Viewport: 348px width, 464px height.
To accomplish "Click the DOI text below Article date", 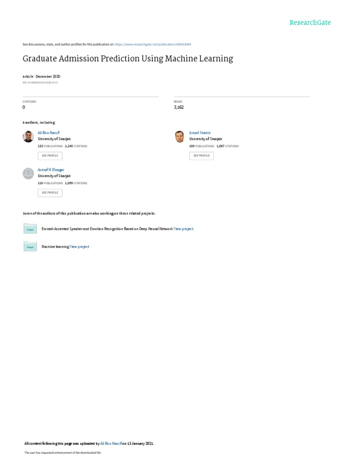I will click(40, 82).
